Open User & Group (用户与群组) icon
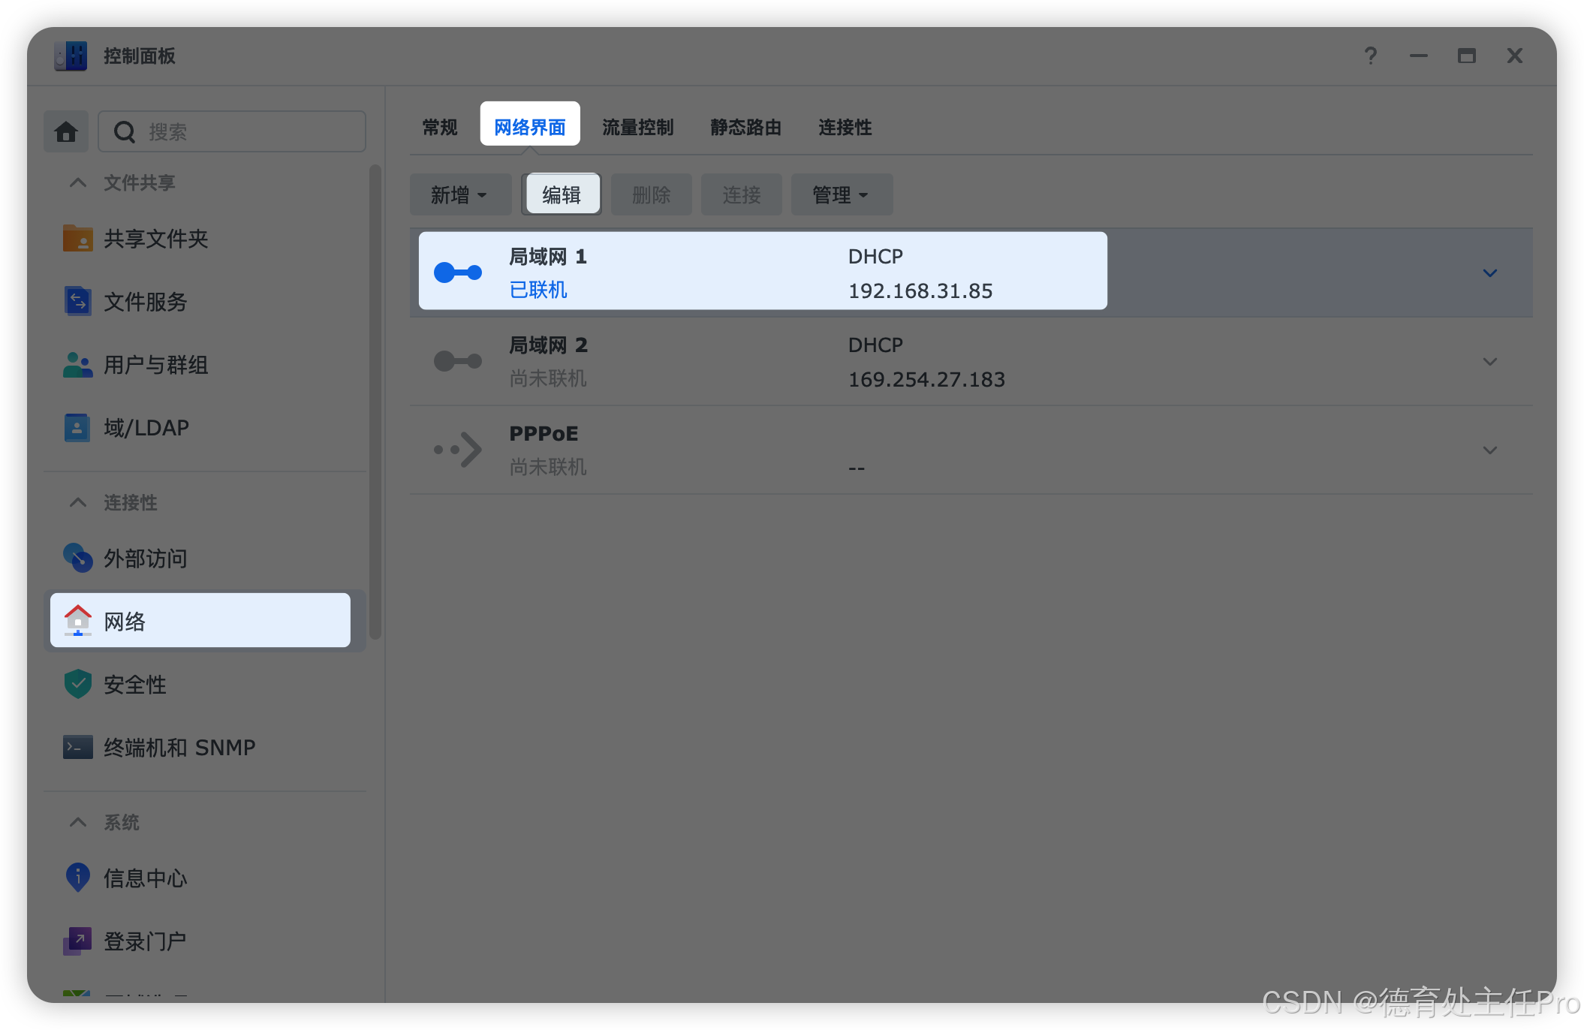 click(77, 365)
